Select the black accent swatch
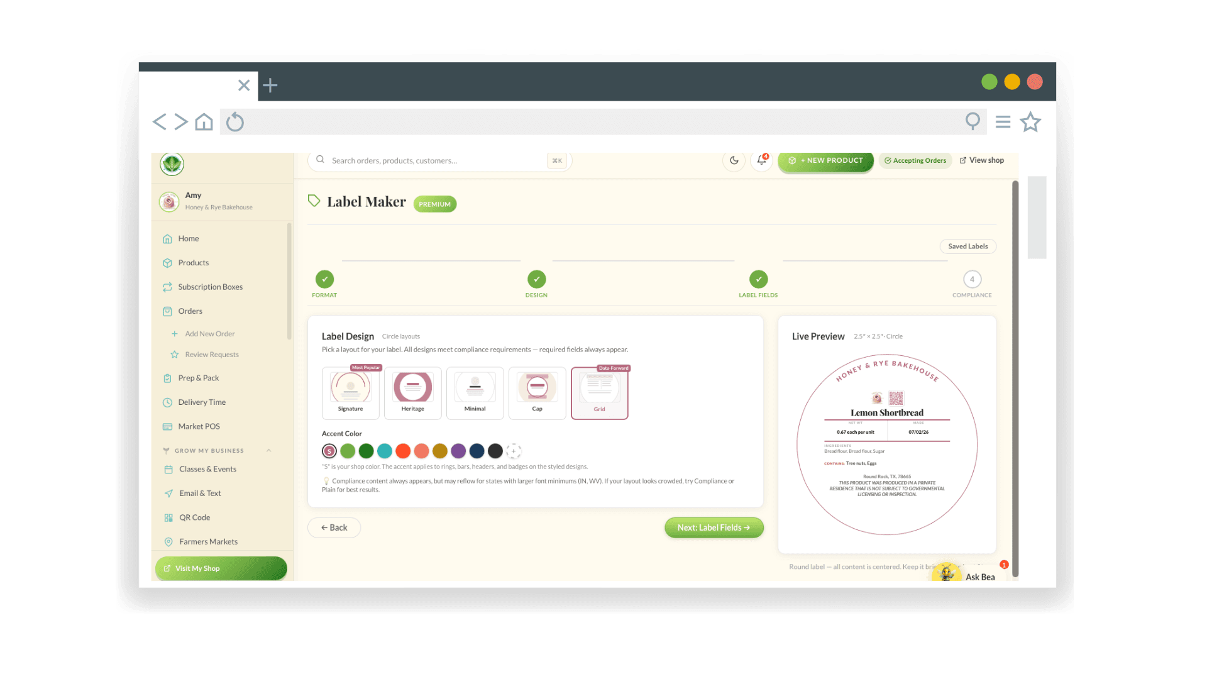The width and height of the screenshot is (1207, 679). tap(495, 451)
